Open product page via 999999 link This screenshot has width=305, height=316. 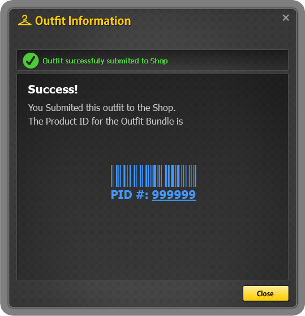(174, 195)
